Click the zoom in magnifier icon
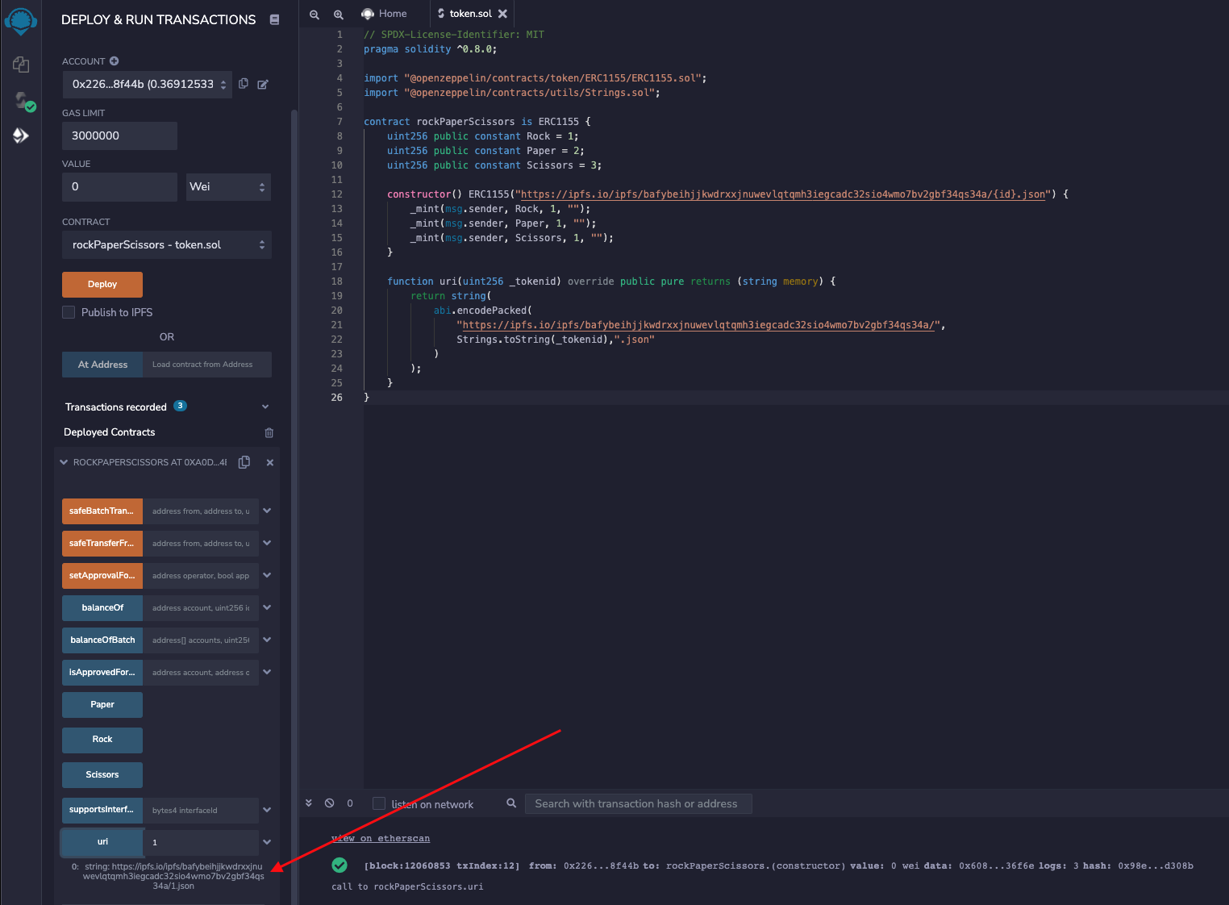Image resolution: width=1229 pixels, height=905 pixels. coord(339,15)
